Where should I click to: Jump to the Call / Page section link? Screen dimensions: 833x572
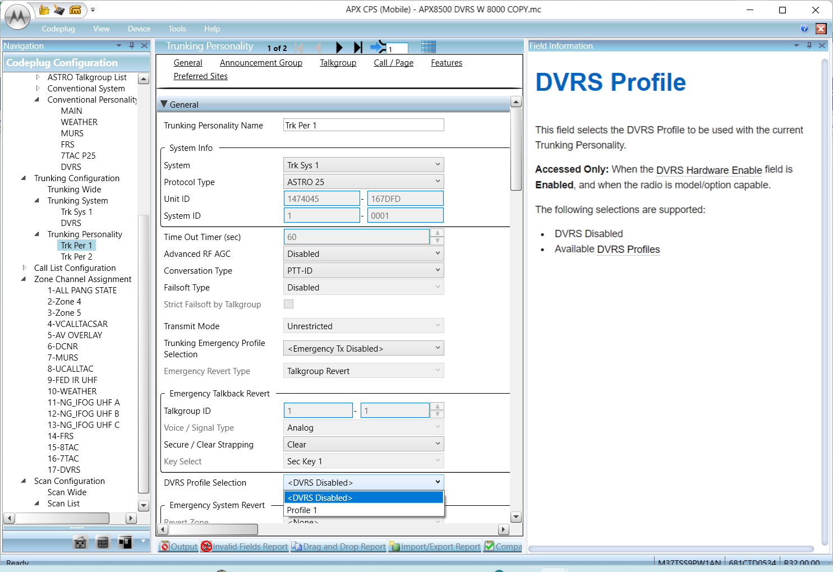click(394, 63)
